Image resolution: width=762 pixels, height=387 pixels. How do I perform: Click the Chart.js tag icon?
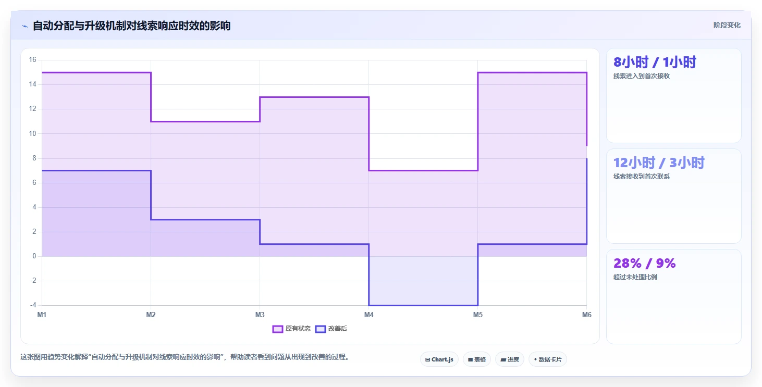click(427, 360)
